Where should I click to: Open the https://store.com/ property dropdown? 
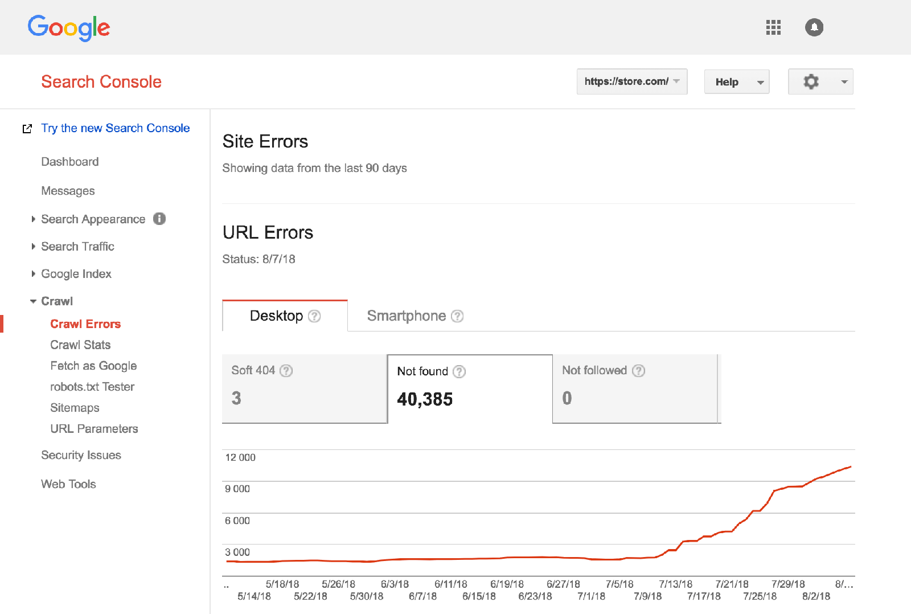[x=632, y=81]
